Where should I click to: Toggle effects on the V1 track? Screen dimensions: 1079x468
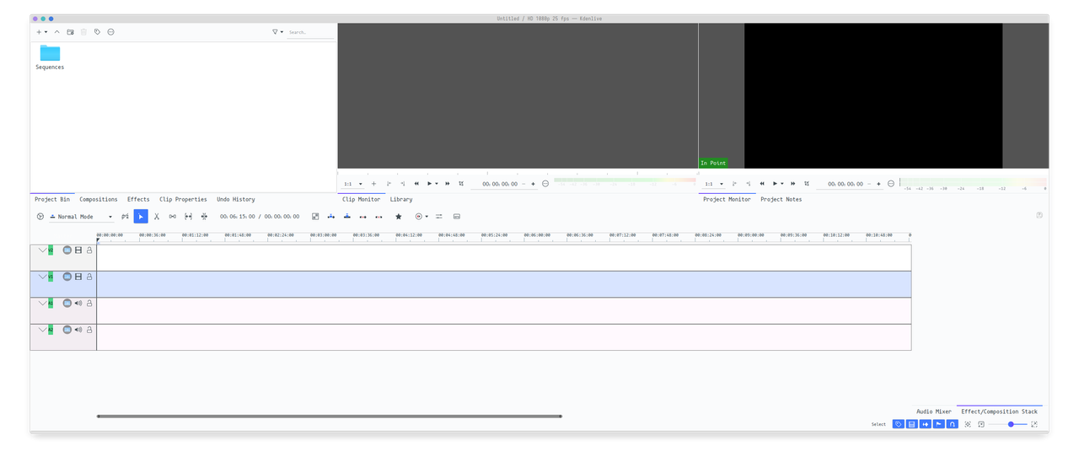click(67, 277)
